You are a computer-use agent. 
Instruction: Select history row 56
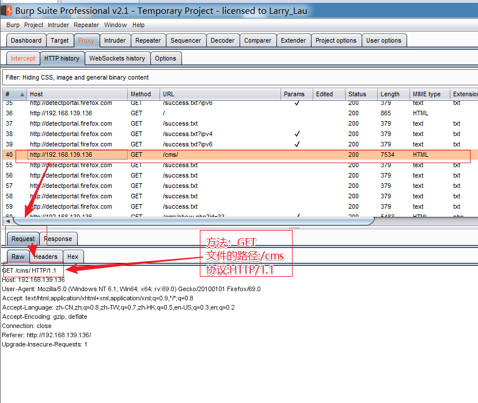click(x=240, y=175)
